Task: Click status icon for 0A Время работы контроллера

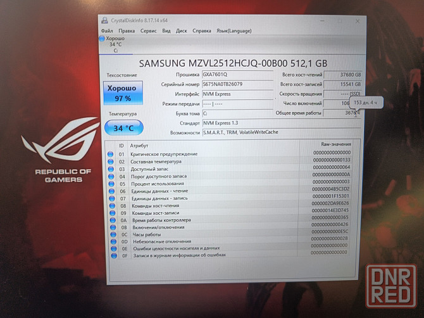Action: [113, 220]
